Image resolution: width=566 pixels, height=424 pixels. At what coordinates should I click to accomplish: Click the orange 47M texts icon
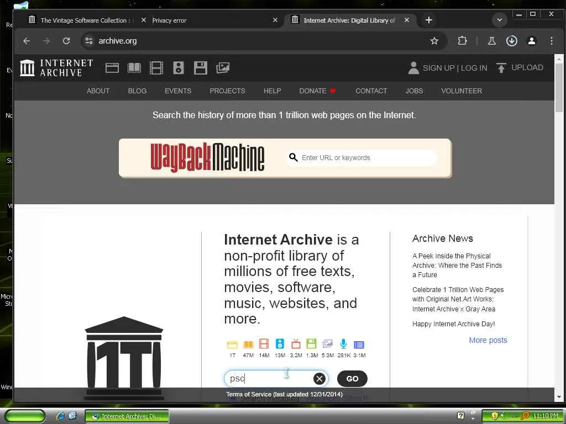(248, 344)
